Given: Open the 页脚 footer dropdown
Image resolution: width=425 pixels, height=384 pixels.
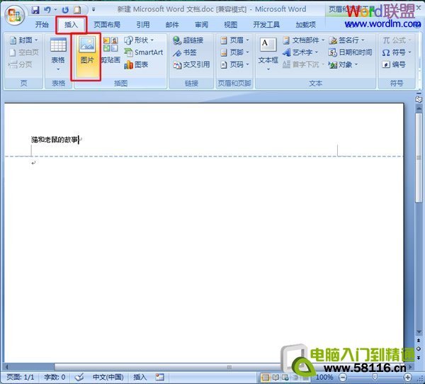Looking at the screenshot, I should (234, 52).
